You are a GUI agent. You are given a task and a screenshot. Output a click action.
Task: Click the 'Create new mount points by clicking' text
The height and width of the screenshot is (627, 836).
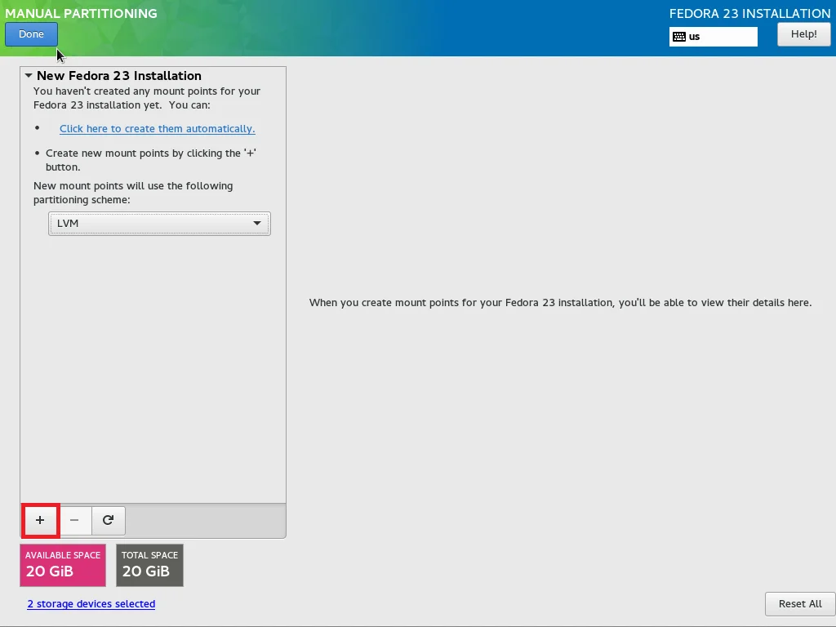(151, 160)
